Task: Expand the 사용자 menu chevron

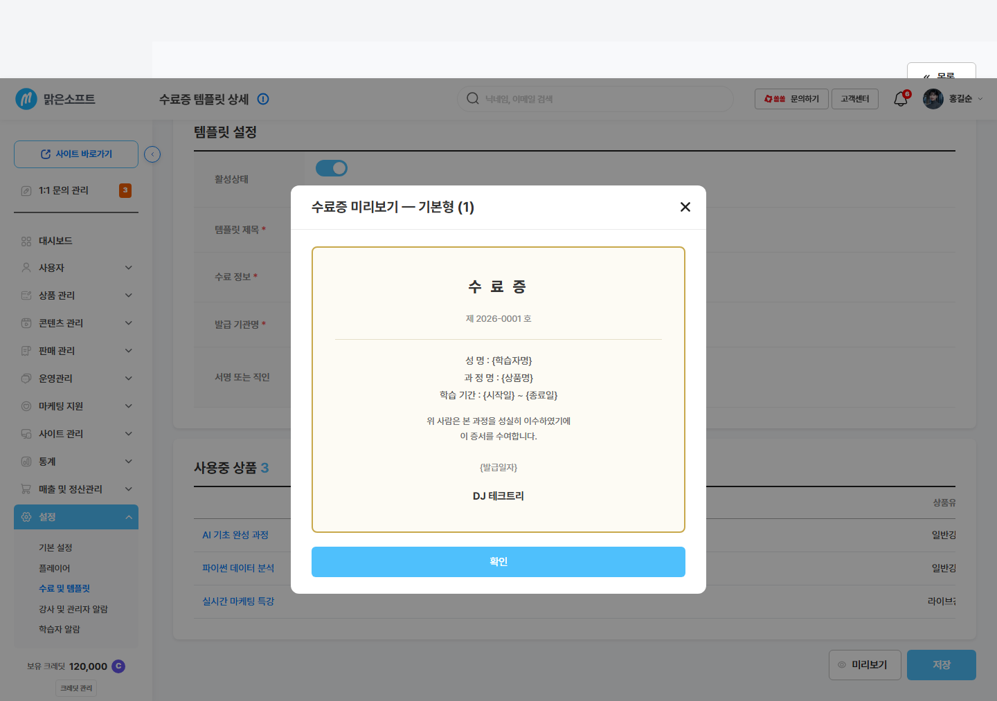Action: click(x=128, y=268)
